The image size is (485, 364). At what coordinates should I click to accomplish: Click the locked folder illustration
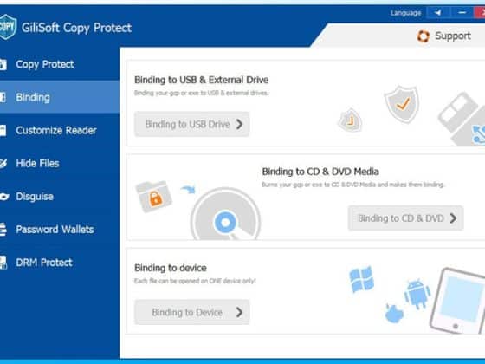pyautogui.click(x=154, y=196)
